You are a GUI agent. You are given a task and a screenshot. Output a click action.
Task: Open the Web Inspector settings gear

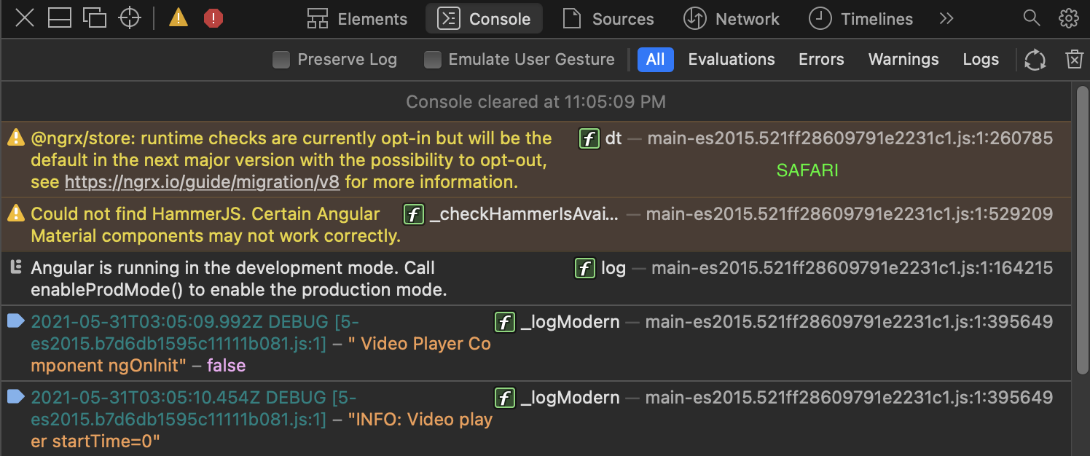point(1068,17)
